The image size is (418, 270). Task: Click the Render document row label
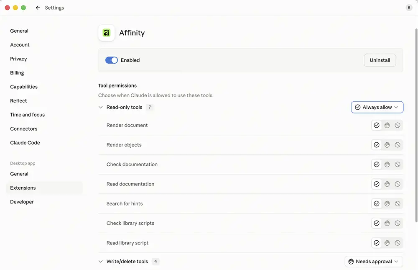[127, 125]
